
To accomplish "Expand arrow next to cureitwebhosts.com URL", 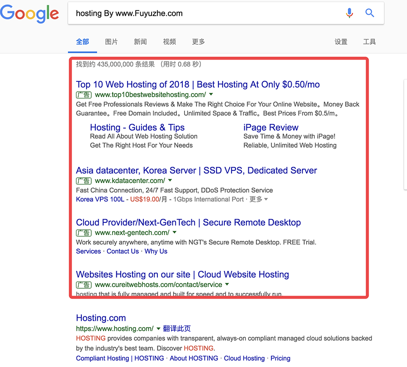I will coord(227,284).
